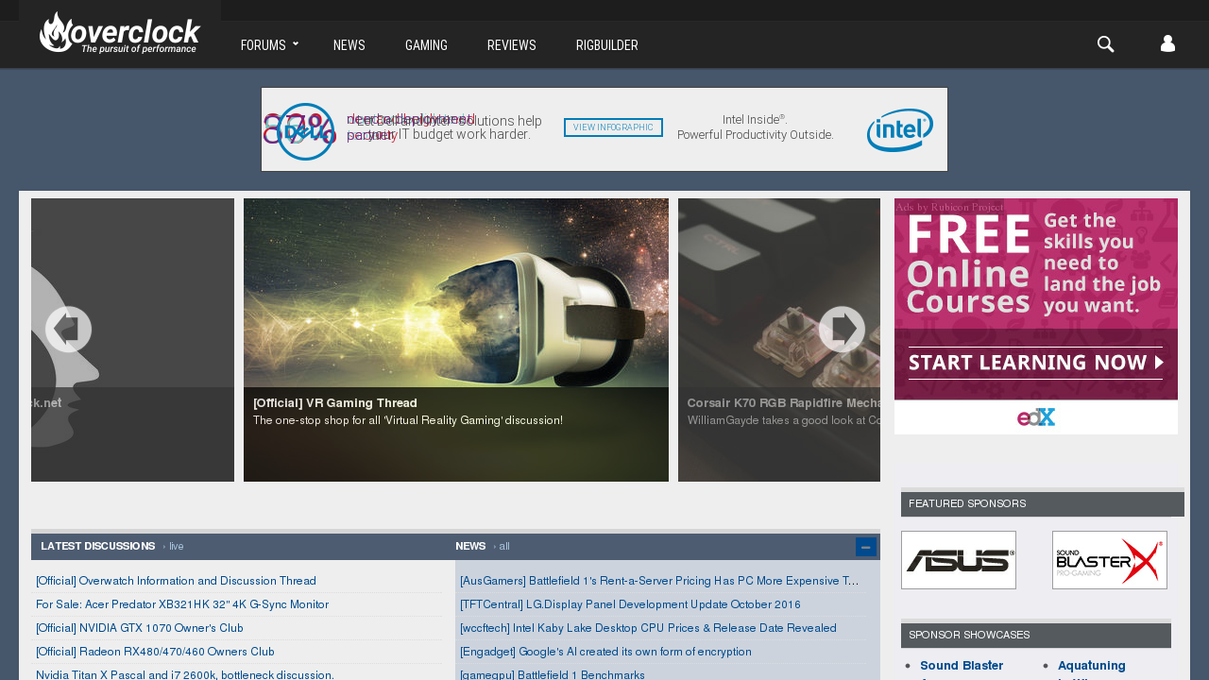Screen dimensions: 1209x680
Task: Read LG.Display Panel Development Update news
Action: point(630,604)
